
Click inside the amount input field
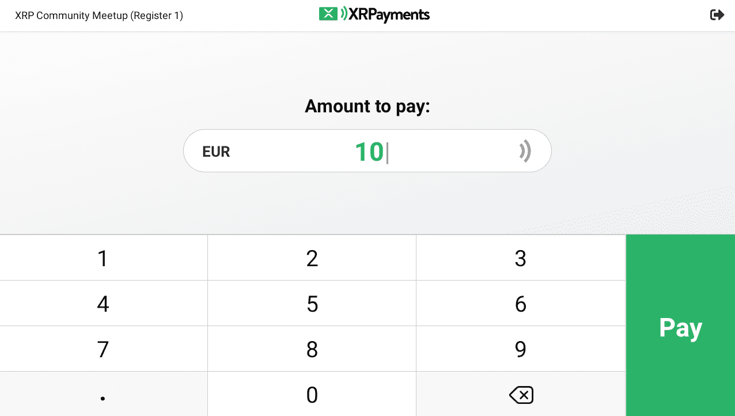[369, 152]
